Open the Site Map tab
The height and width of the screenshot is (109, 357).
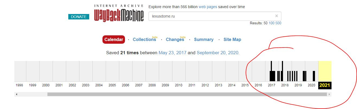point(232,39)
